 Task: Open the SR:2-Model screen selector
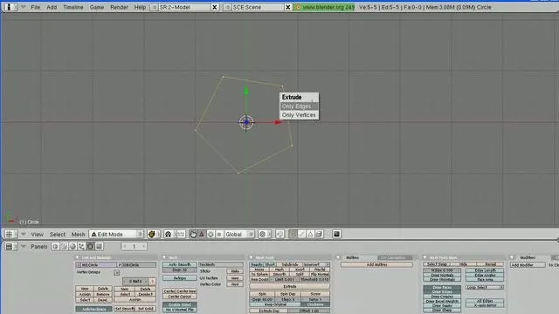tap(181, 7)
